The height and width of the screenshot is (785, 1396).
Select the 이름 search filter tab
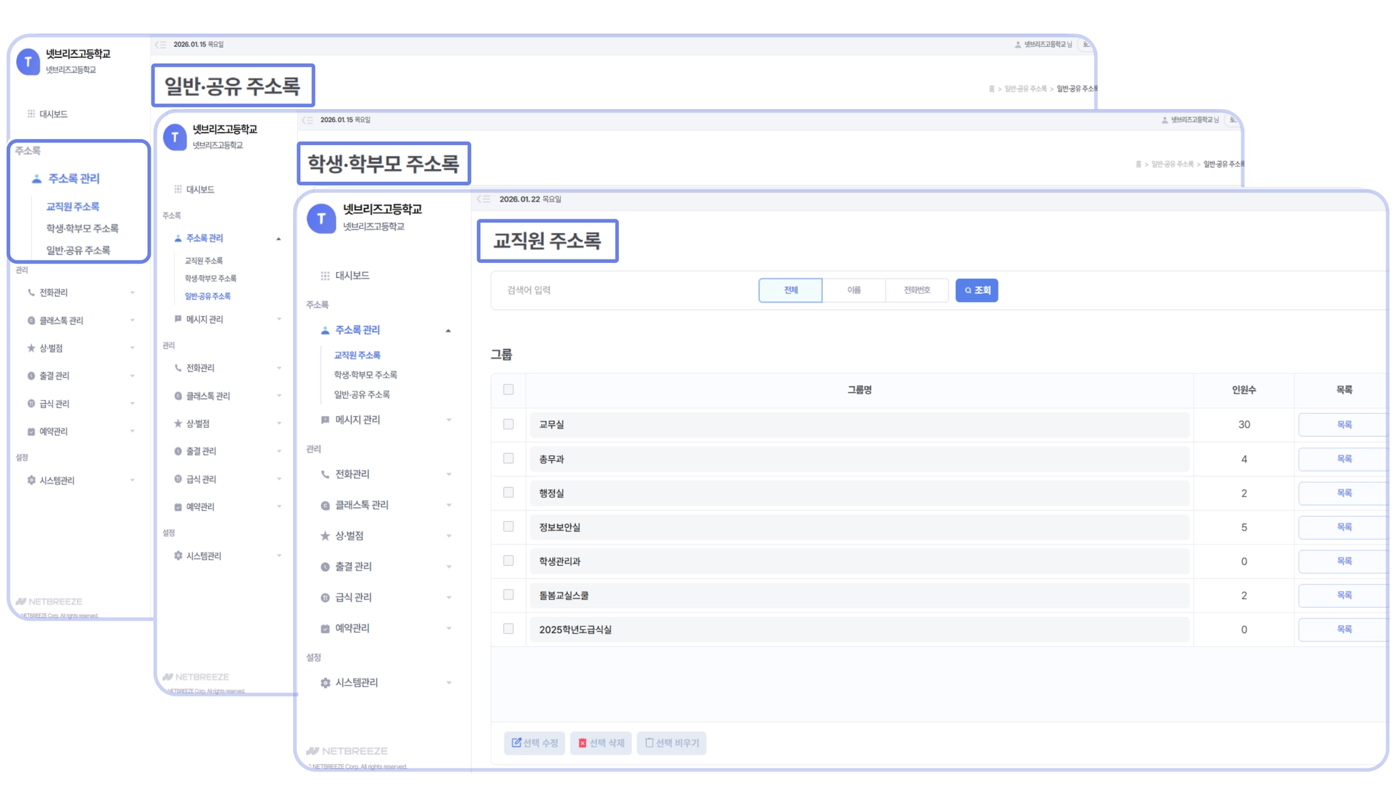coord(853,290)
